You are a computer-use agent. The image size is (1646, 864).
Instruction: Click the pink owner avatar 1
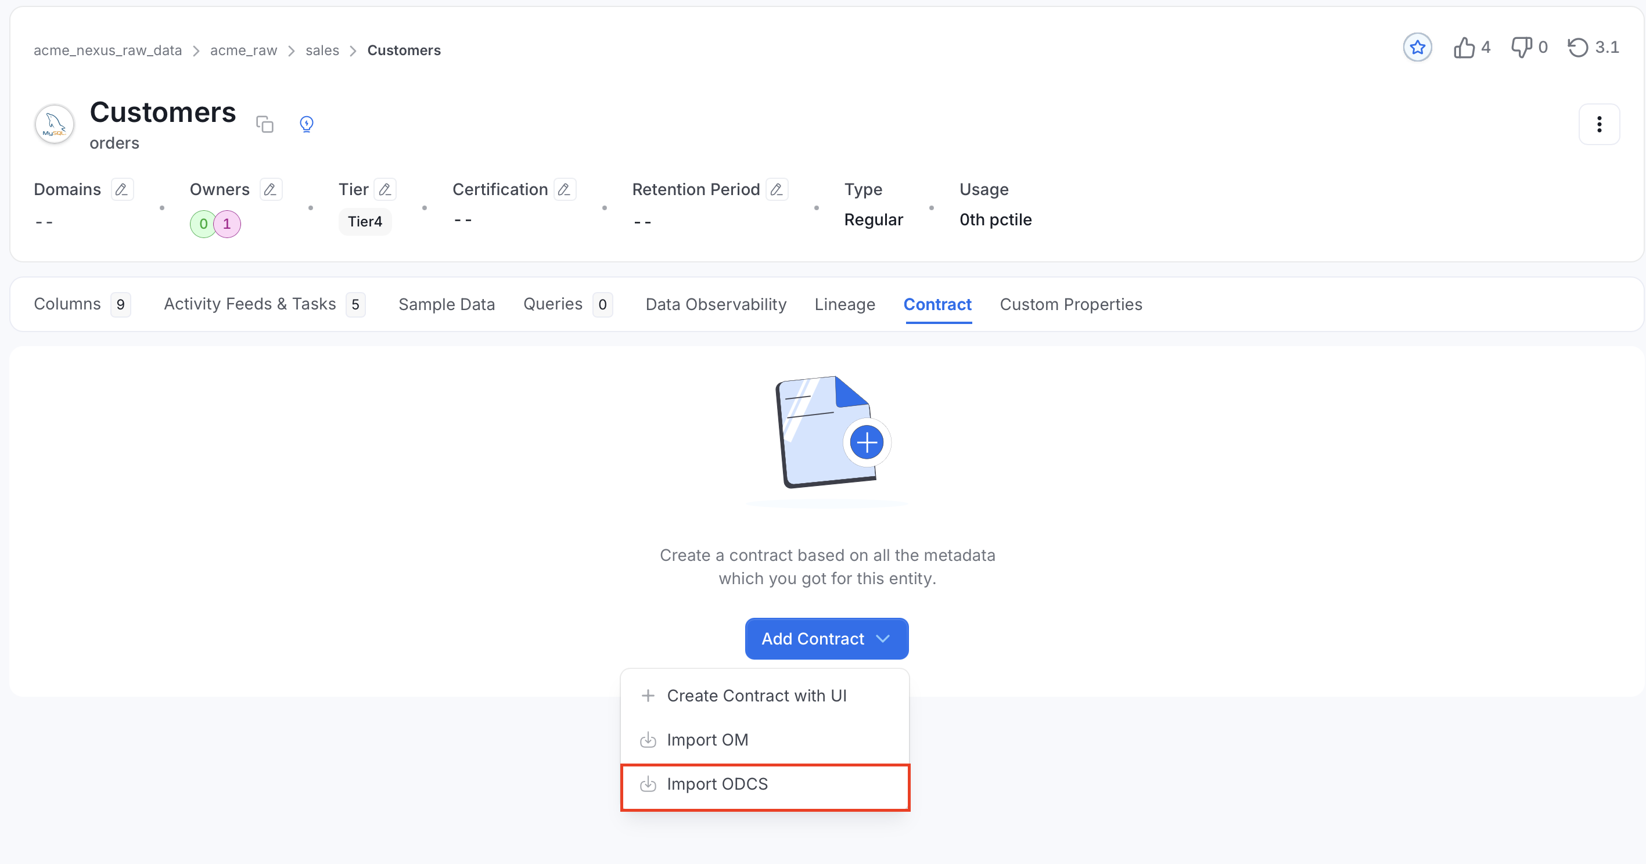point(227,224)
